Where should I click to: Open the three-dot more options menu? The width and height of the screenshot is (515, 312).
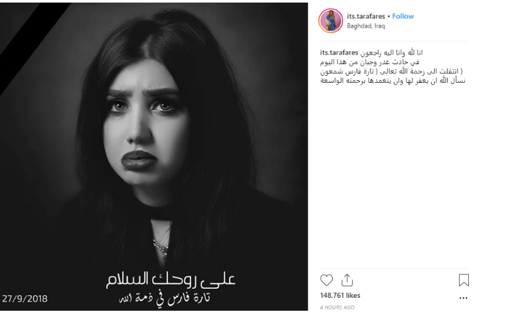click(x=463, y=298)
